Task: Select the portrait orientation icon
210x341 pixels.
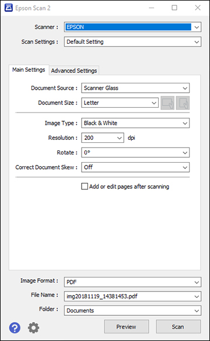Action: click(x=183, y=103)
